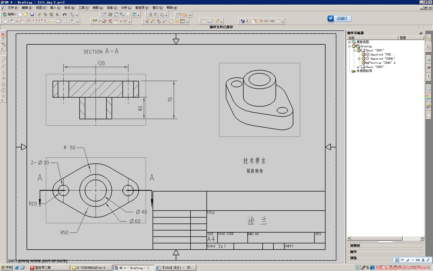Open the 帮助 menu
This screenshot has height=271, width=433.
click(x=172, y=8)
